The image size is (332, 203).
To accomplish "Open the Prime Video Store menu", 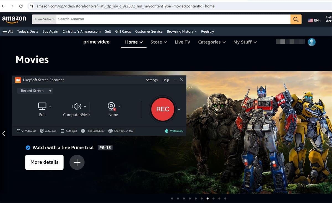I will (x=159, y=42).
